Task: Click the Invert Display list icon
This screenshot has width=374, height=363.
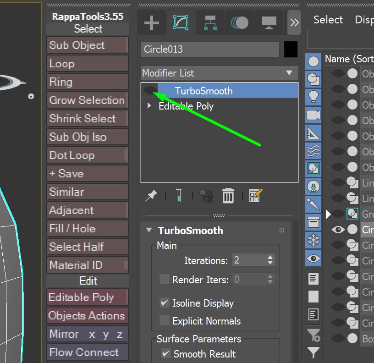Action: coord(313,314)
